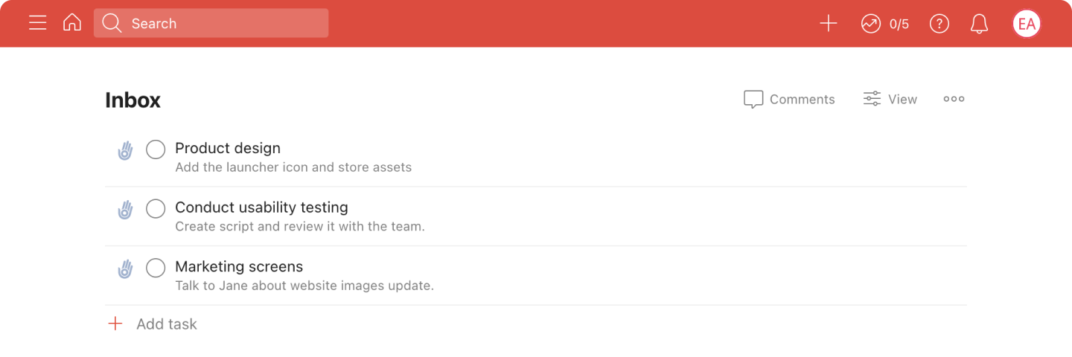
Task: Click the hand icon beside Product design
Action: coord(125,151)
